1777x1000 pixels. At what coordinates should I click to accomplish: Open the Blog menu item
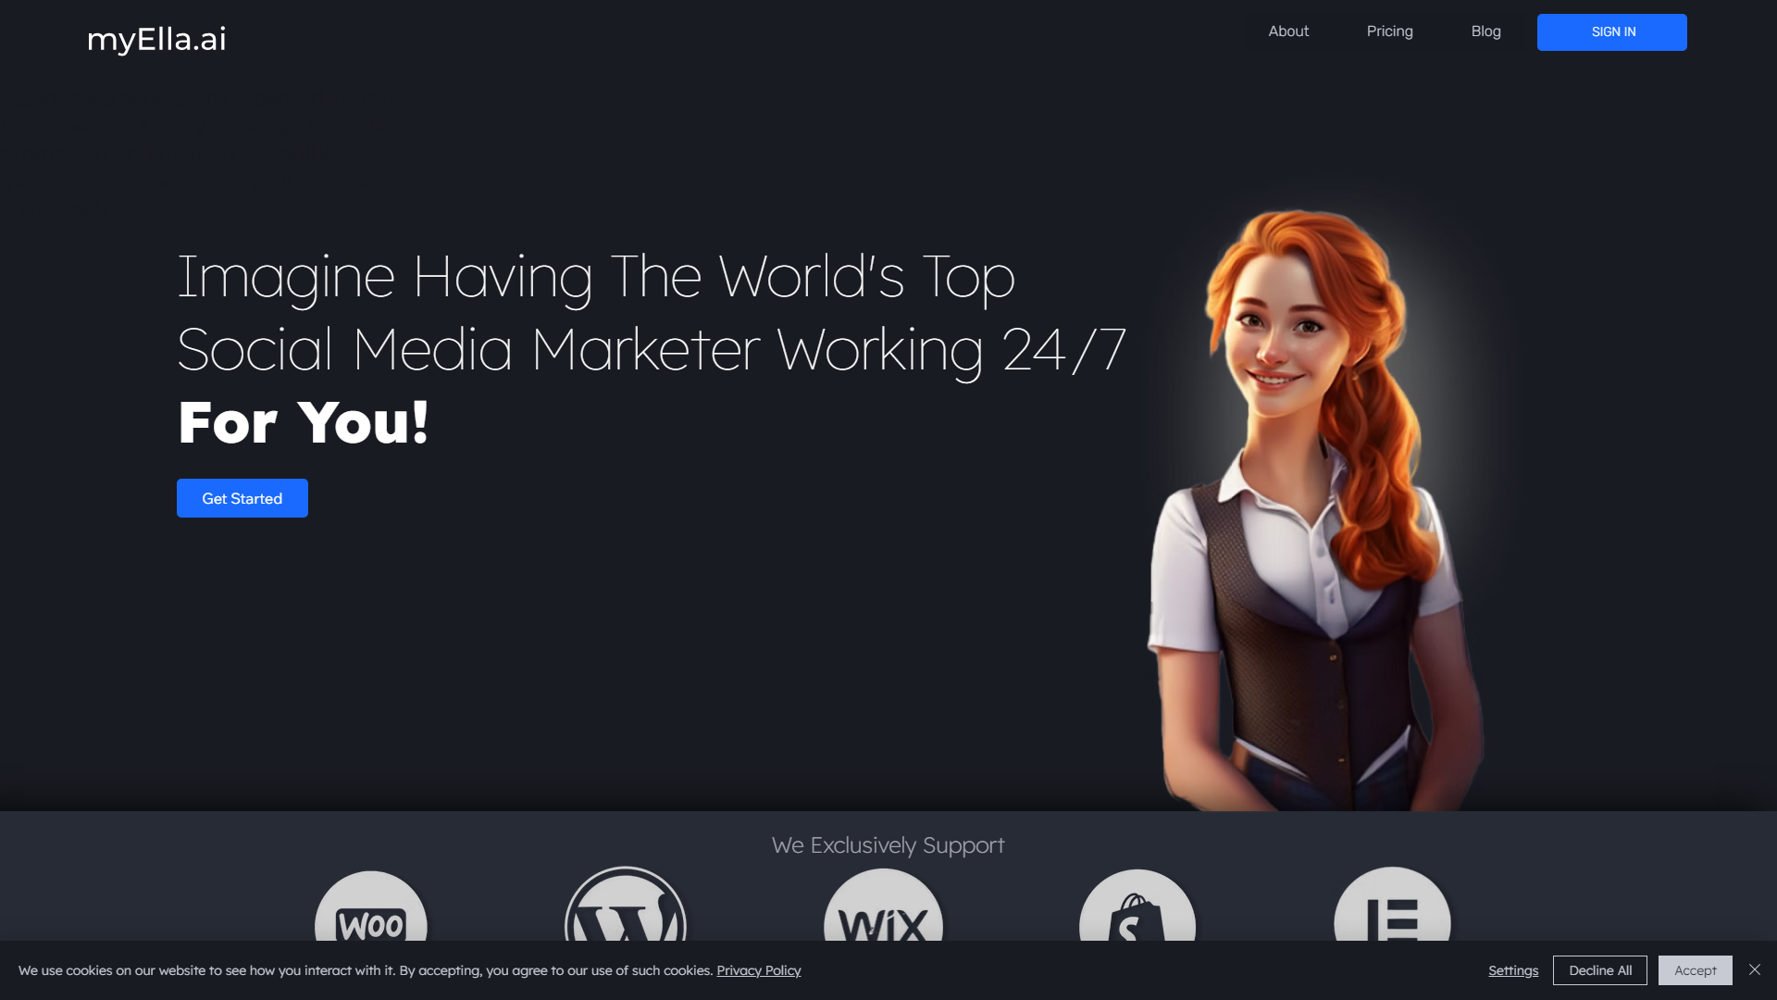pyautogui.click(x=1485, y=31)
